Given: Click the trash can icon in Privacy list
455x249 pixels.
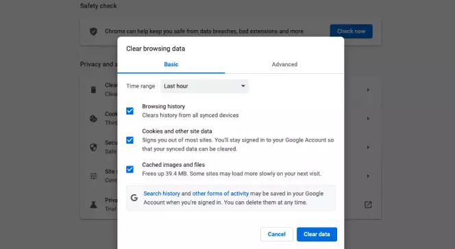Looking at the screenshot, I should point(93,90).
